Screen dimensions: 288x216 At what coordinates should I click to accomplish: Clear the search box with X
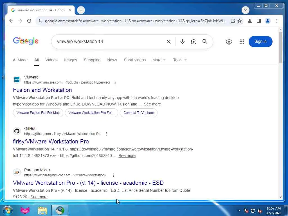tap(169, 42)
